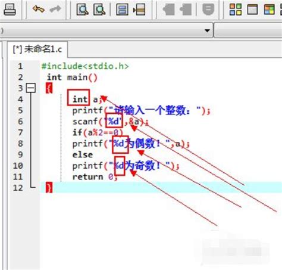Click the grayed unindent icon
282x270 pixels.
coord(186,10)
